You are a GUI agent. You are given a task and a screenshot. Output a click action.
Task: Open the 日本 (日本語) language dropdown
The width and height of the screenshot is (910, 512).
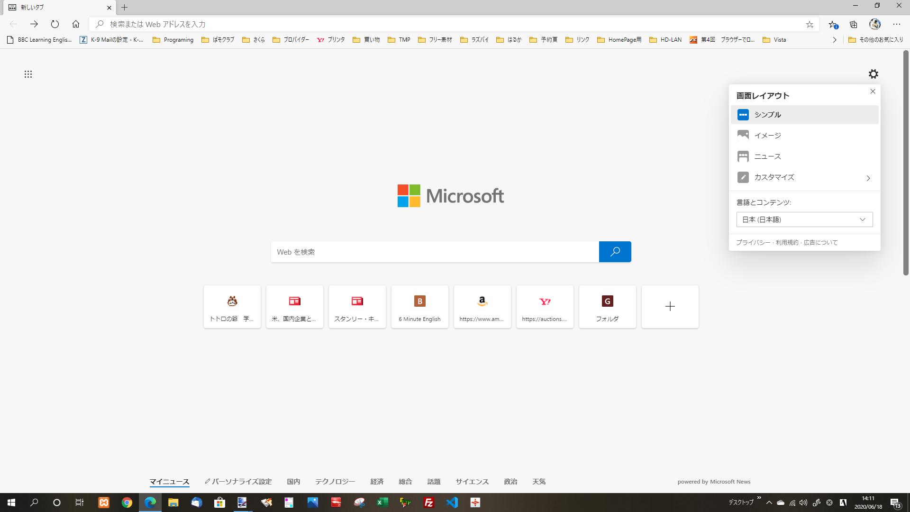(804, 219)
